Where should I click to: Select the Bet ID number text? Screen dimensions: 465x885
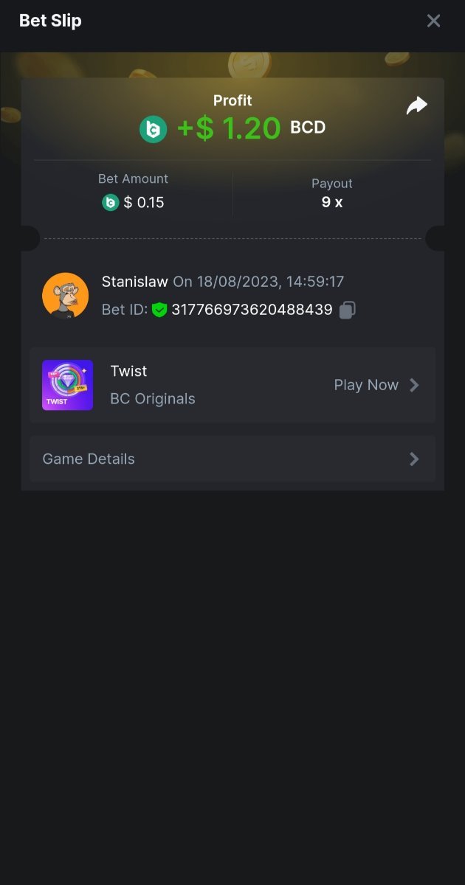tap(252, 310)
